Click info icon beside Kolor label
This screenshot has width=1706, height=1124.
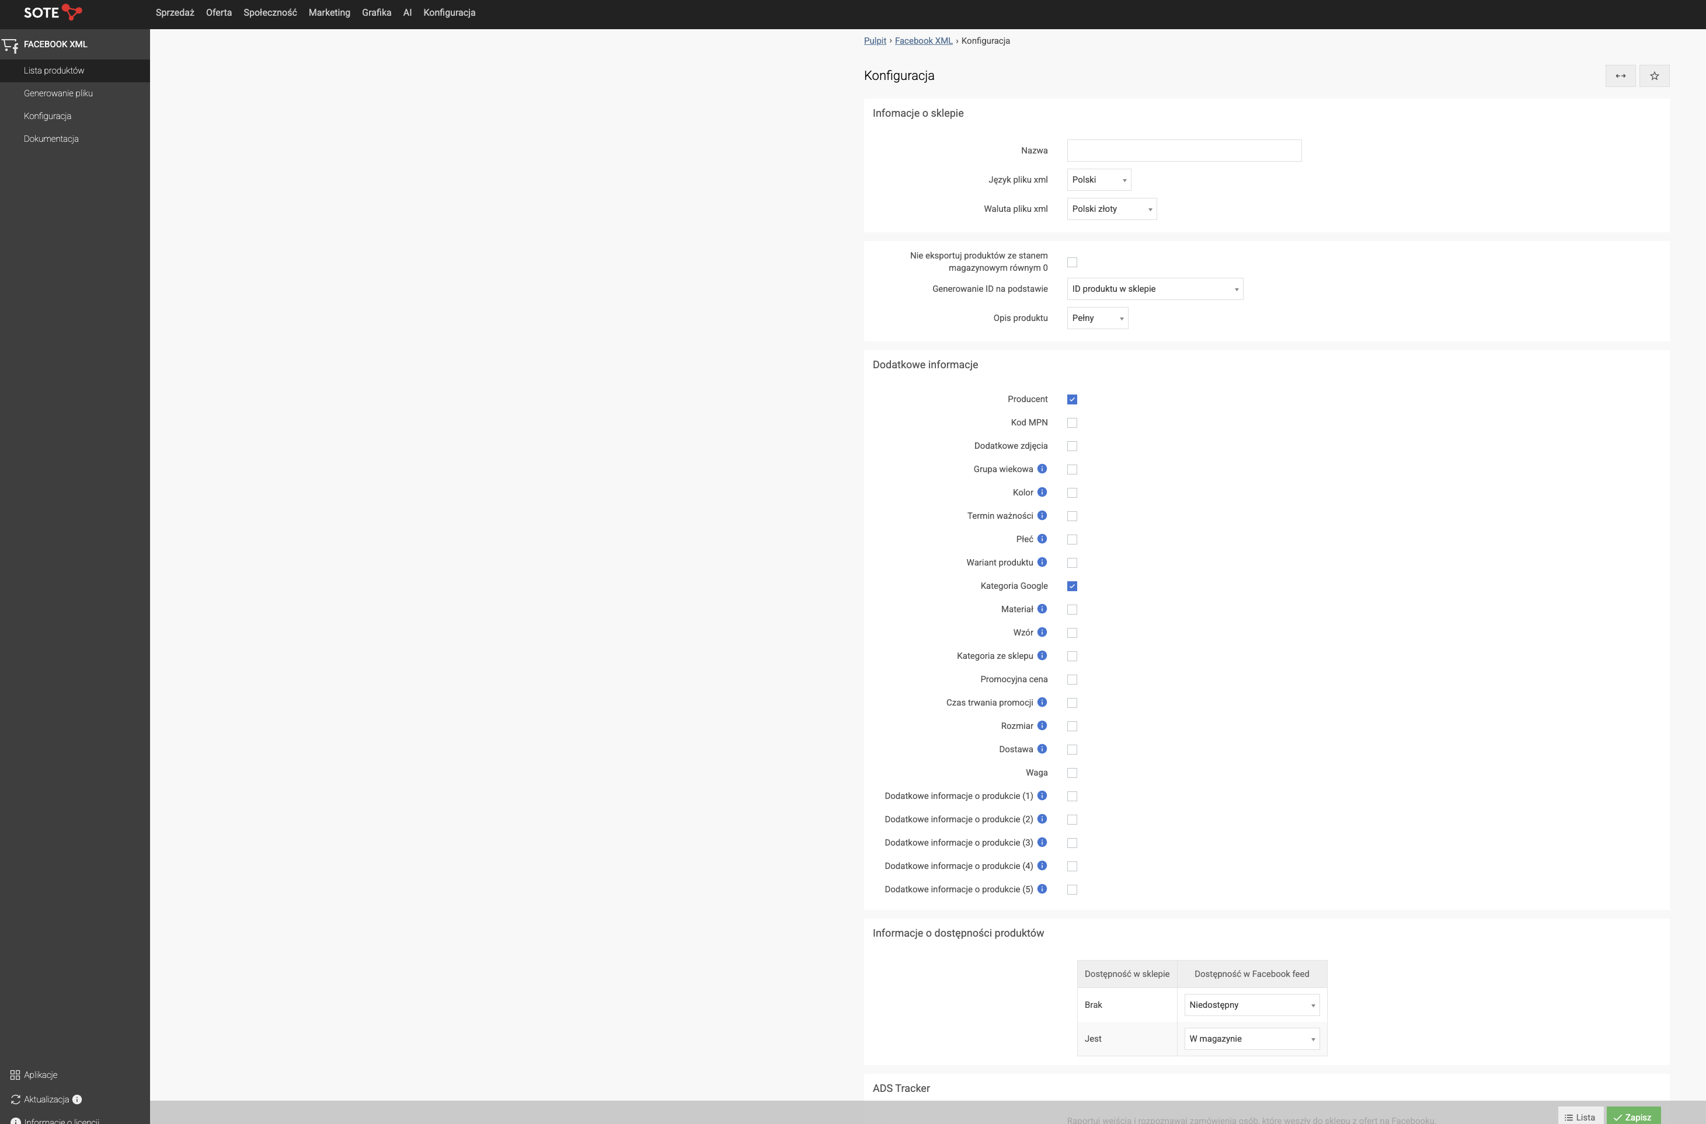[x=1042, y=493]
